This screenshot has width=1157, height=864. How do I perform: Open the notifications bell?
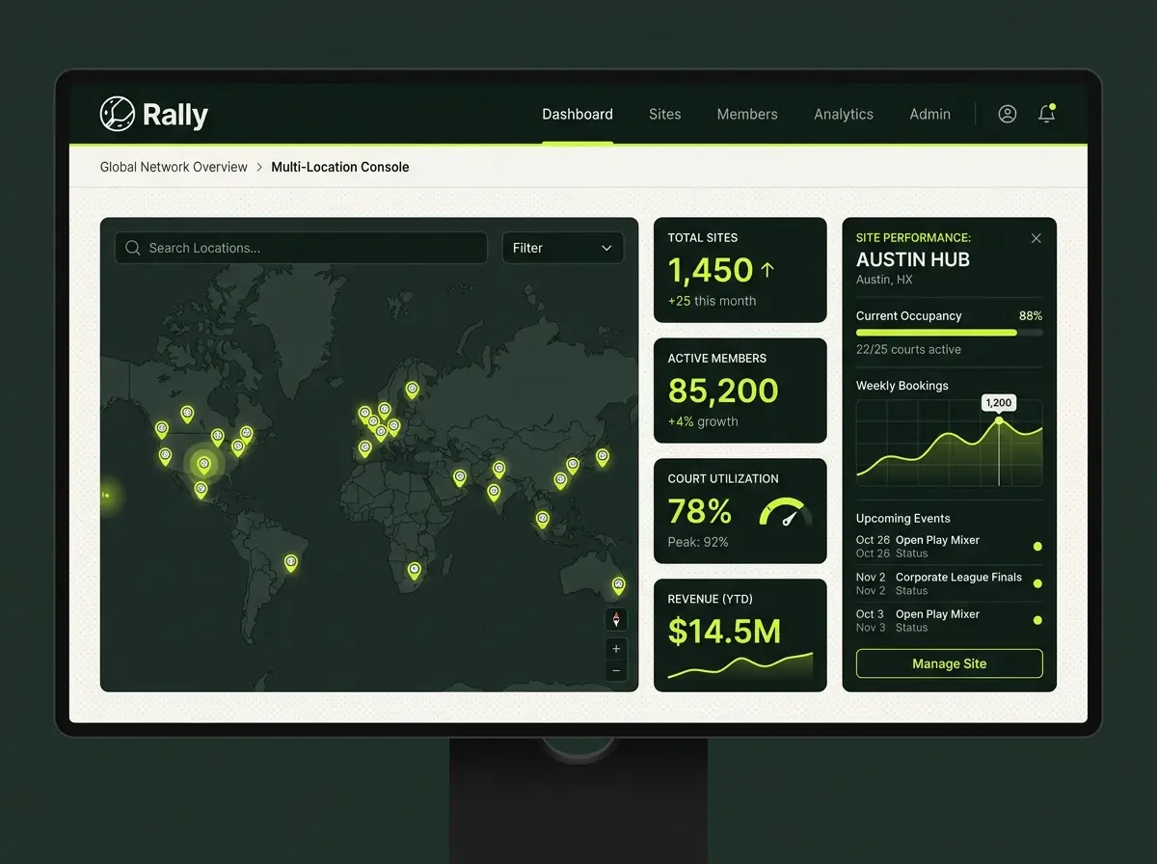point(1047,113)
